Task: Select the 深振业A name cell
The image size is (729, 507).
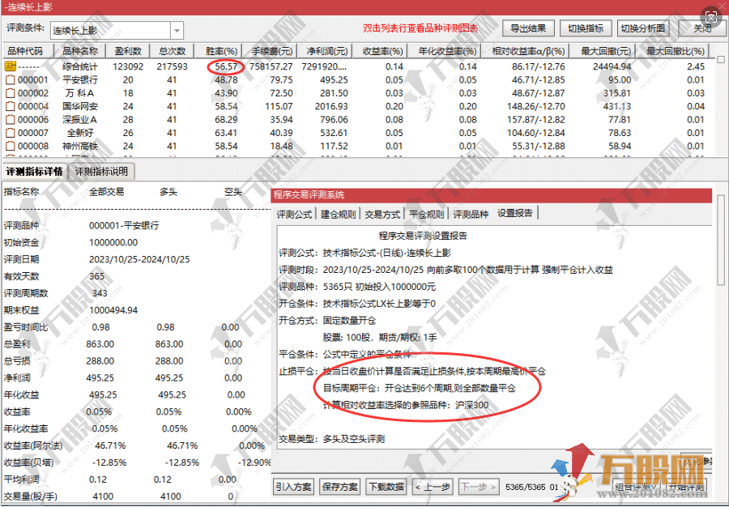Action: [79, 120]
